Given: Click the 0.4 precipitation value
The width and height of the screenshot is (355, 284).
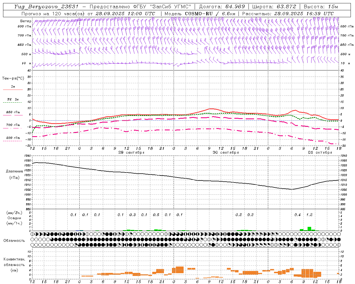Looking at the screenshot, I should click(x=298, y=215).
